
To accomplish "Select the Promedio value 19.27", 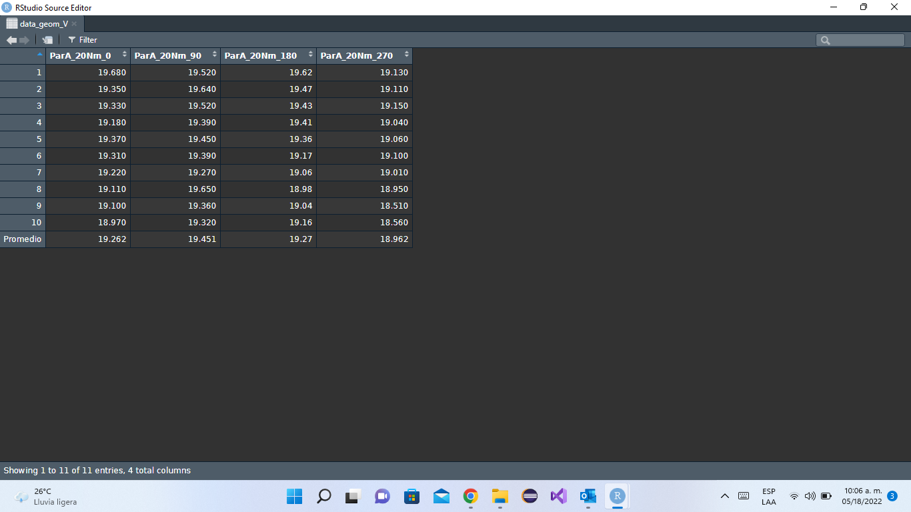I will (301, 239).
